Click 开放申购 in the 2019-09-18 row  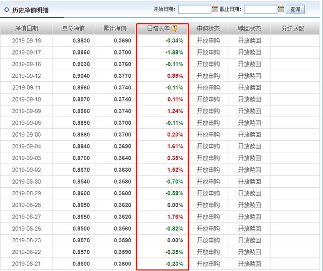[208, 40]
